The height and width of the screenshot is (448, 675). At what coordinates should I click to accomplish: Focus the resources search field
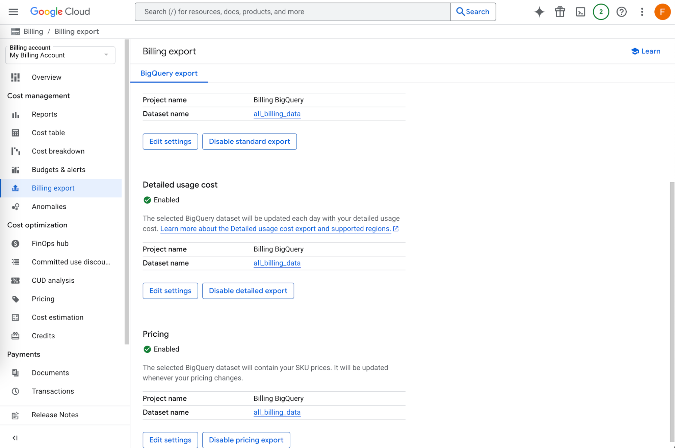[x=292, y=12]
